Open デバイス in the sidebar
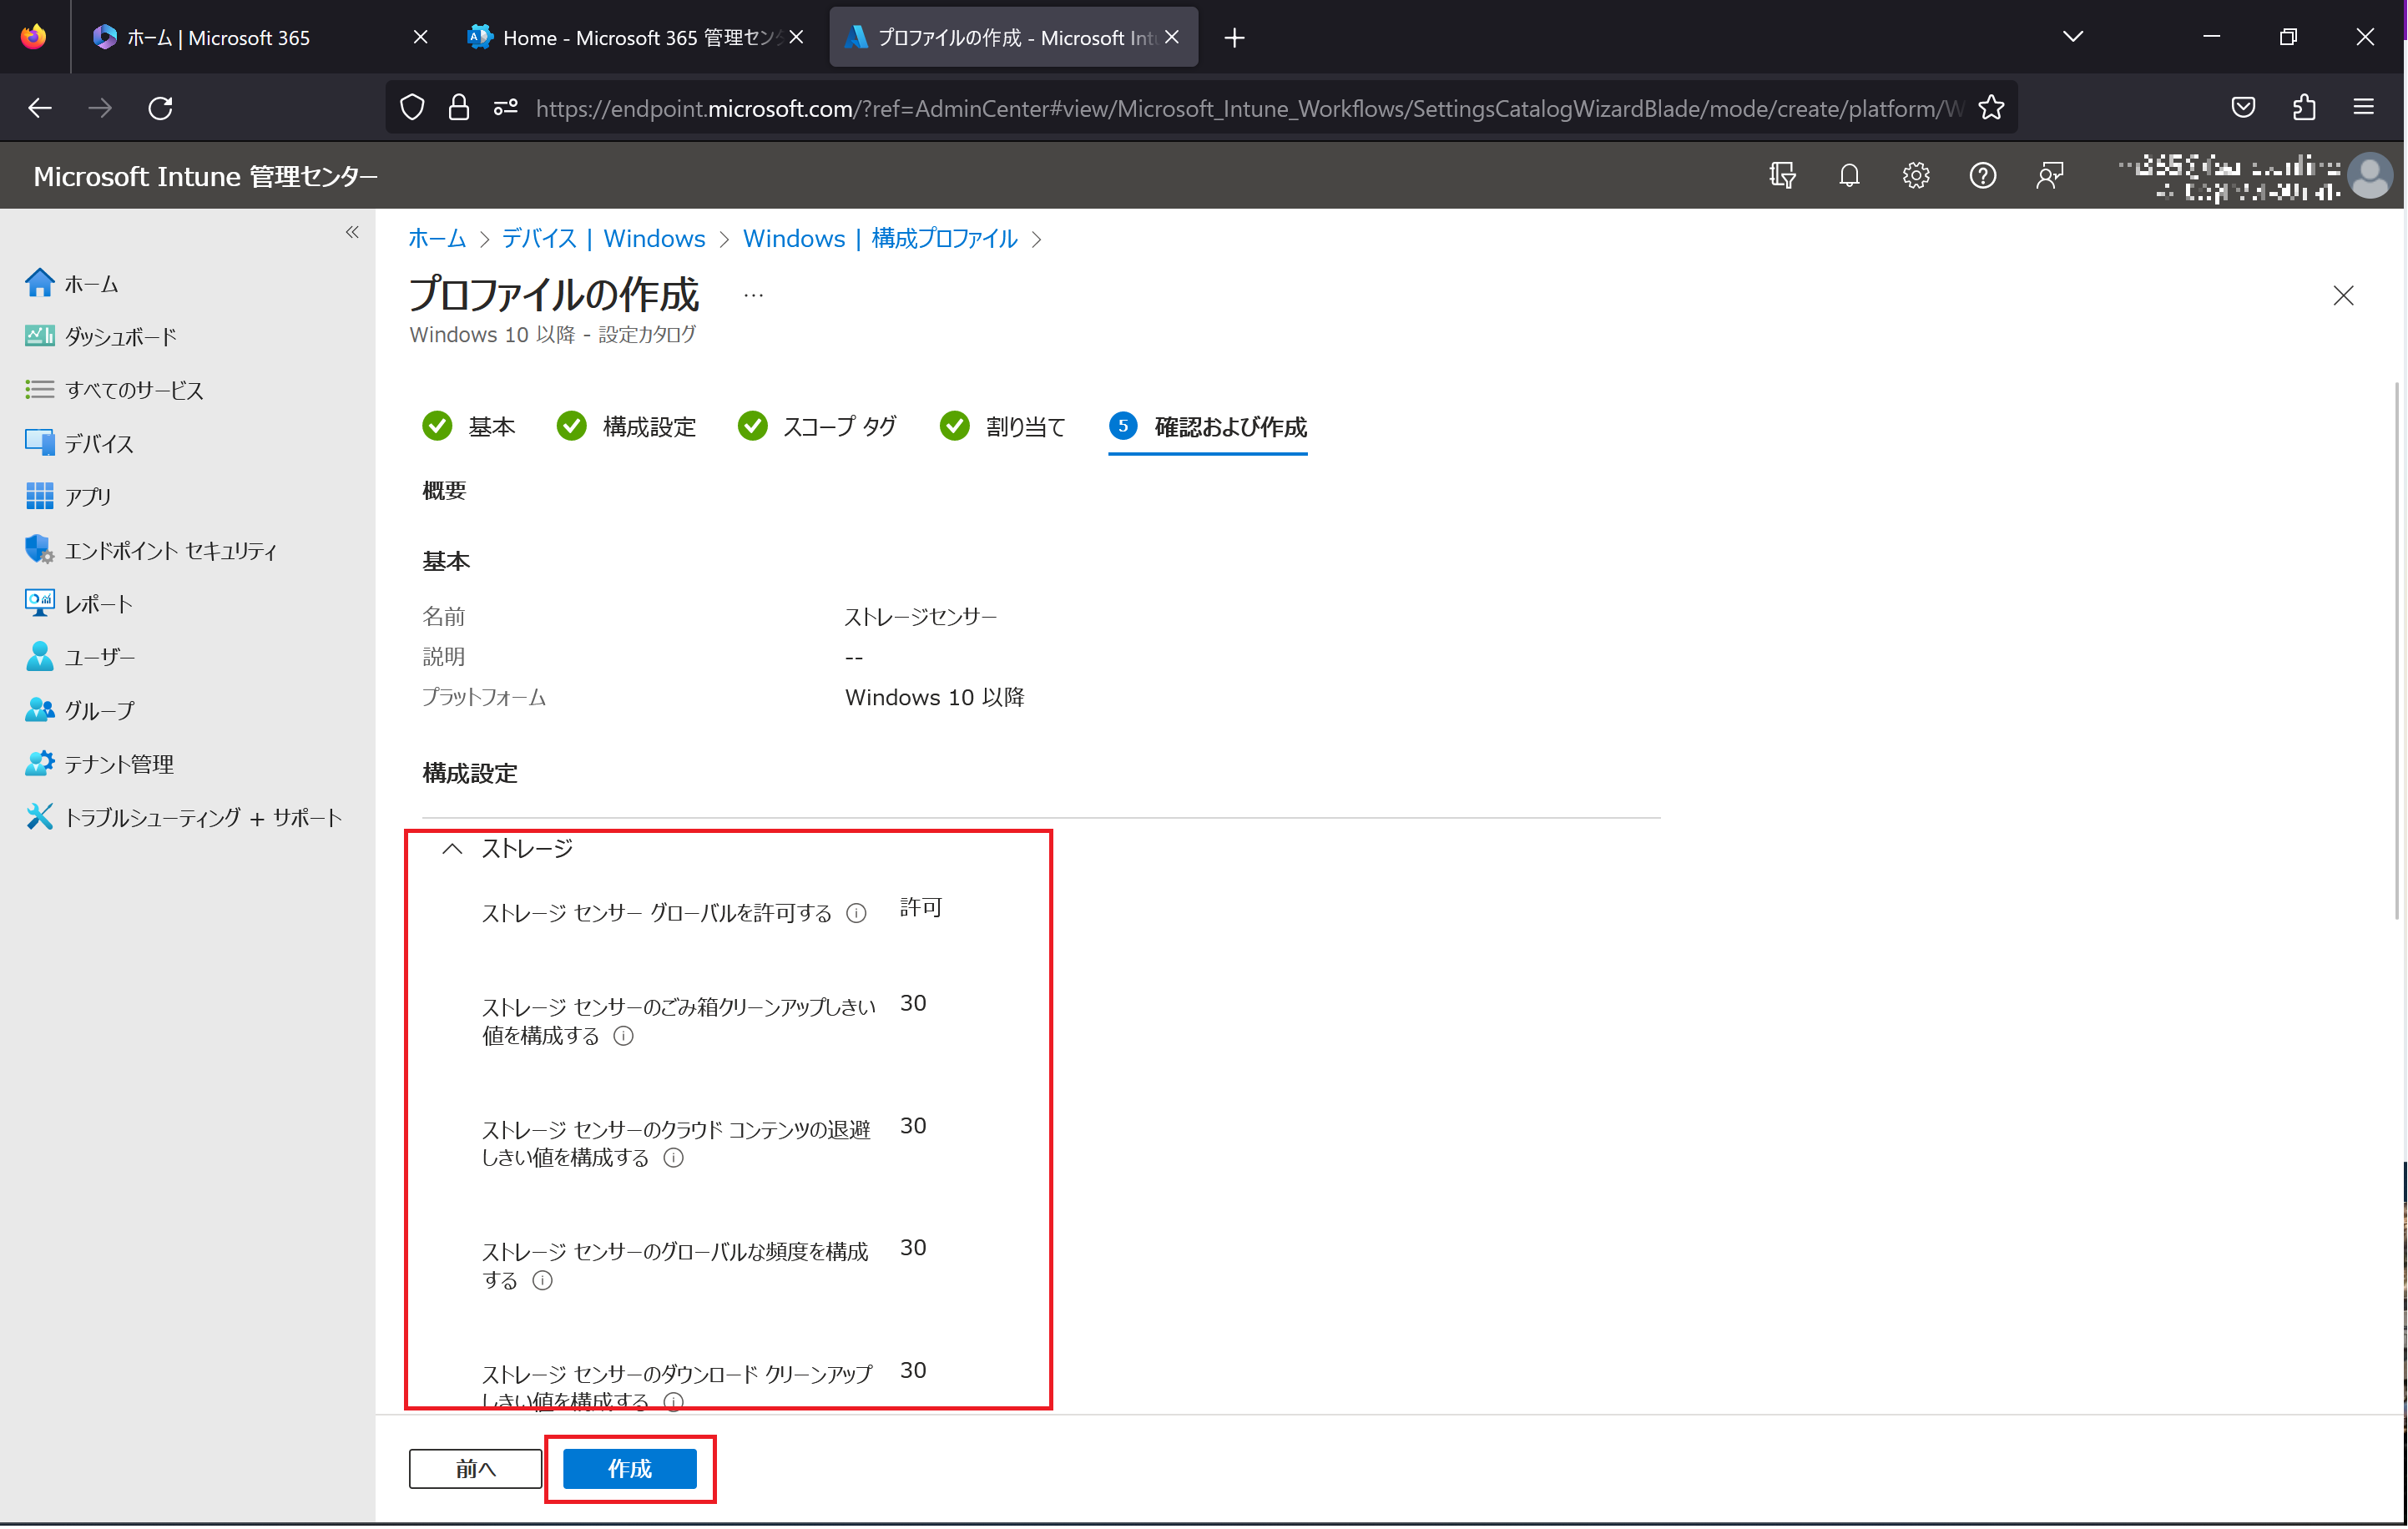 [79, 443]
